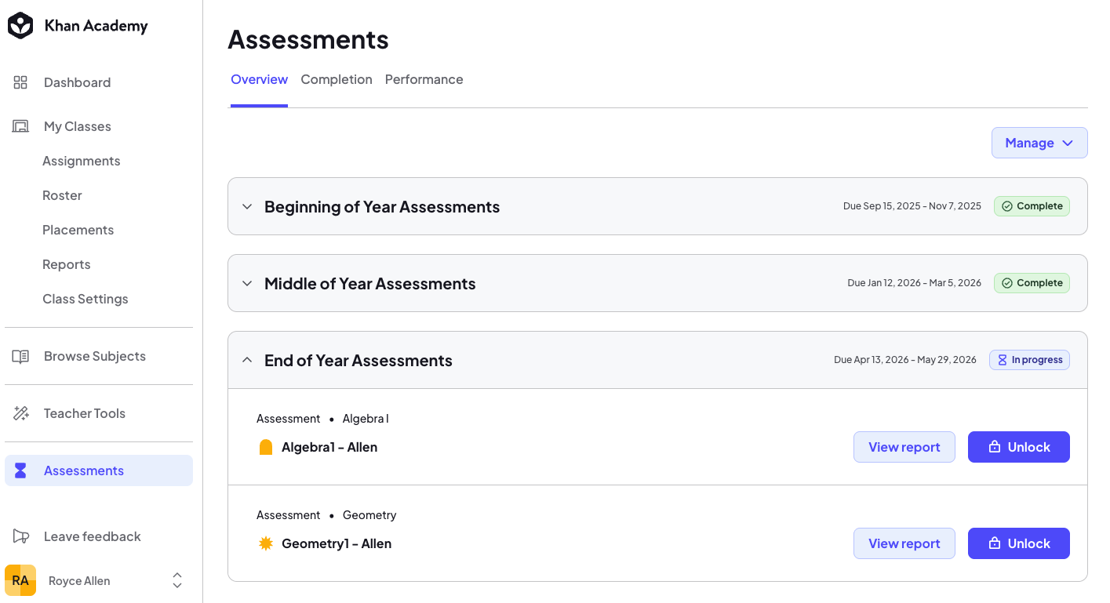The height and width of the screenshot is (603, 1110).
Task: Click the Algebra1 - Allen title
Action: pyautogui.click(x=329, y=447)
